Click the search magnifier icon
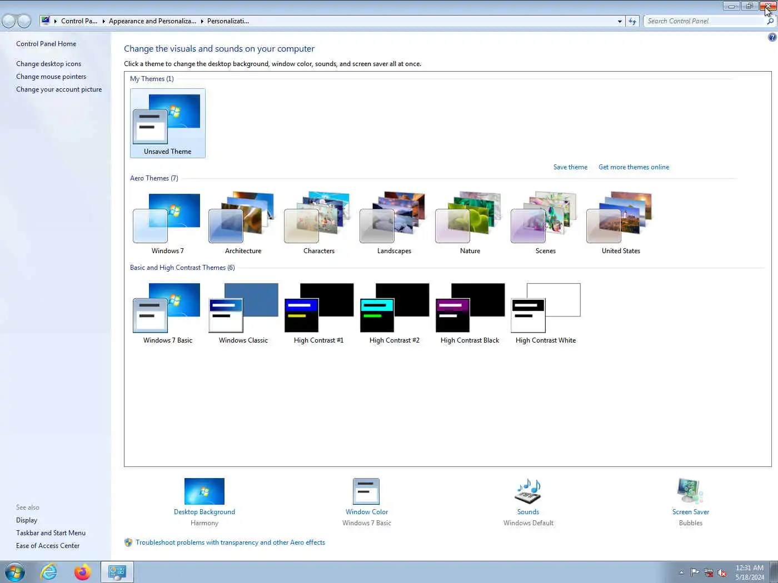The image size is (778, 583). pyautogui.click(x=770, y=21)
